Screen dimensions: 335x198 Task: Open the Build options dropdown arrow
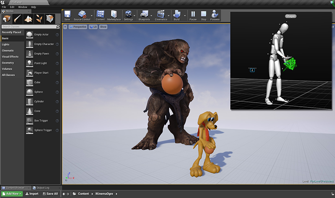pyautogui.click(x=185, y=16)
